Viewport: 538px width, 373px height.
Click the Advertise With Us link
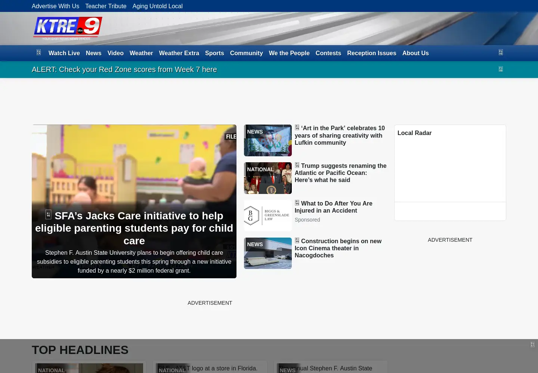(55, 6)
